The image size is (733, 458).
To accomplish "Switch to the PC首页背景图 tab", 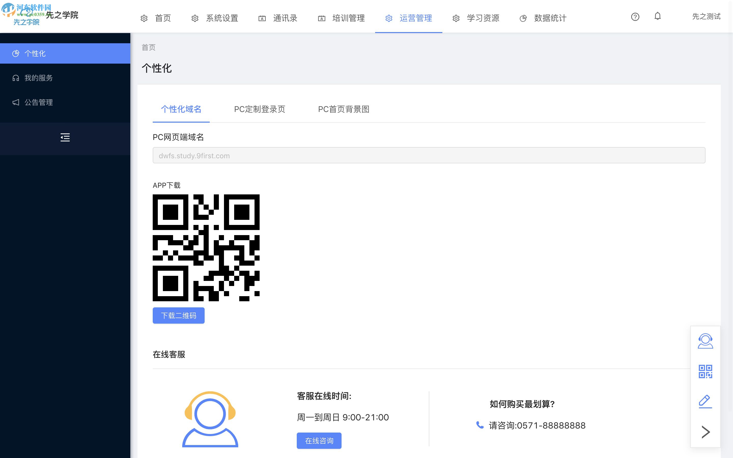I will tap(344, 109).
